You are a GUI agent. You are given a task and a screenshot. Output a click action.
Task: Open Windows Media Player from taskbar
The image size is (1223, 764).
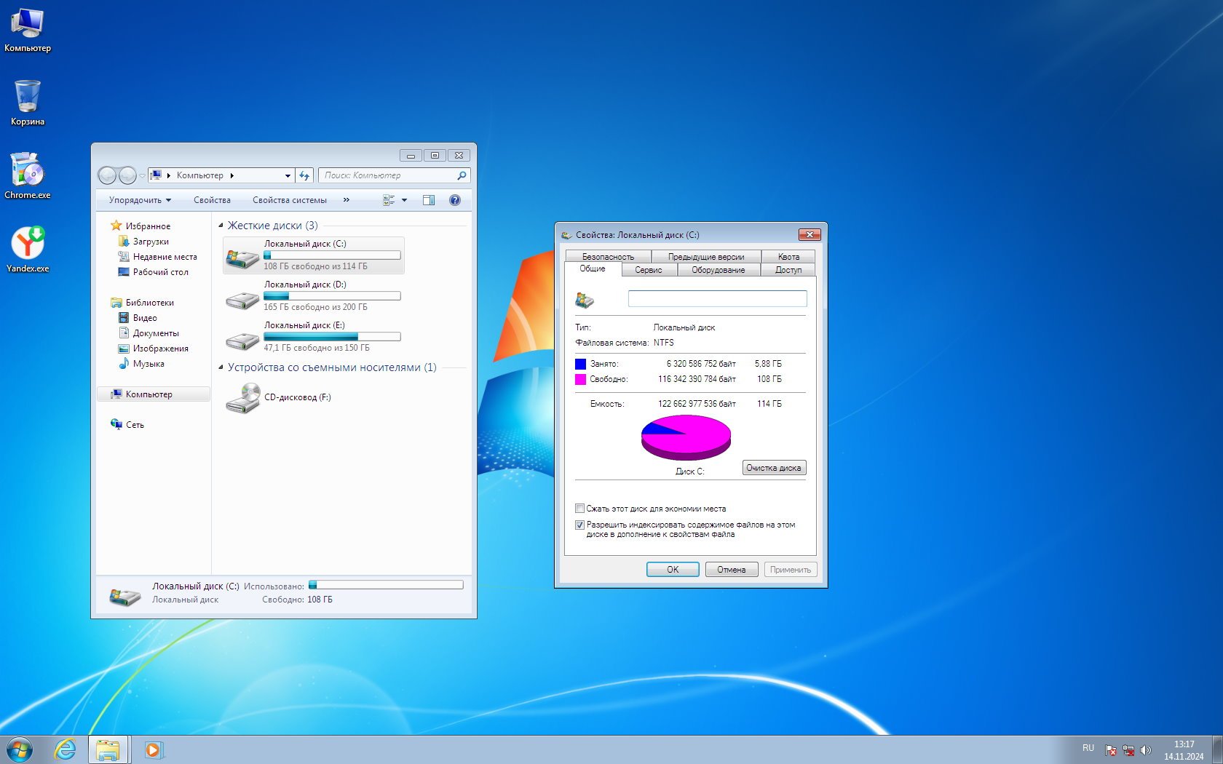[153, 749]
